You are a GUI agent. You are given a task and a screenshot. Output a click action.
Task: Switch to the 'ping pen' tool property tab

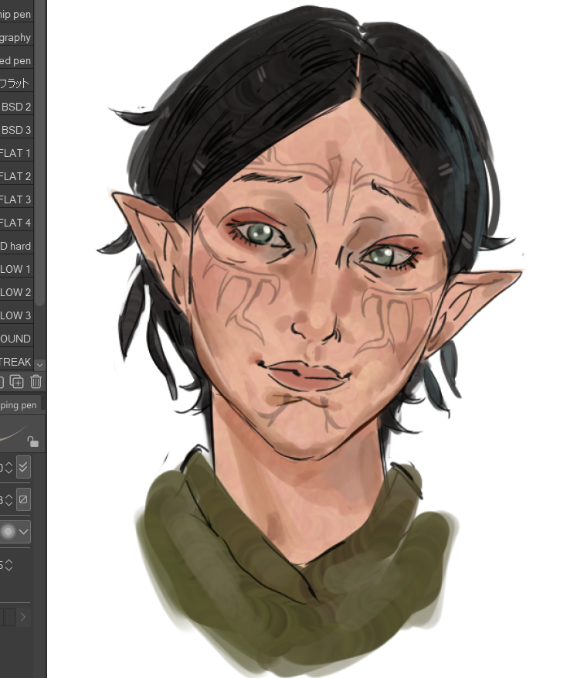(19, 405)
